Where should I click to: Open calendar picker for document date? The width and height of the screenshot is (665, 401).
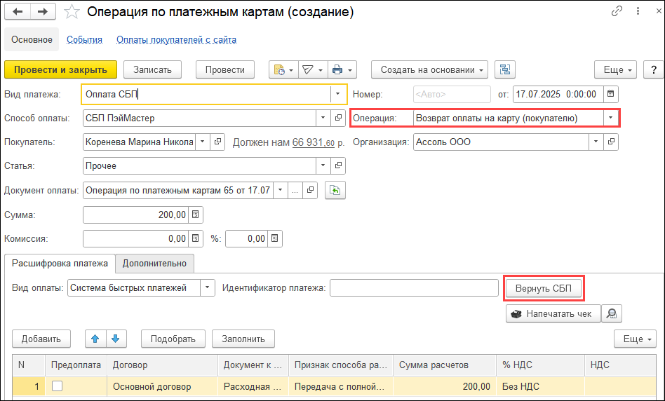tap(610, 94)
